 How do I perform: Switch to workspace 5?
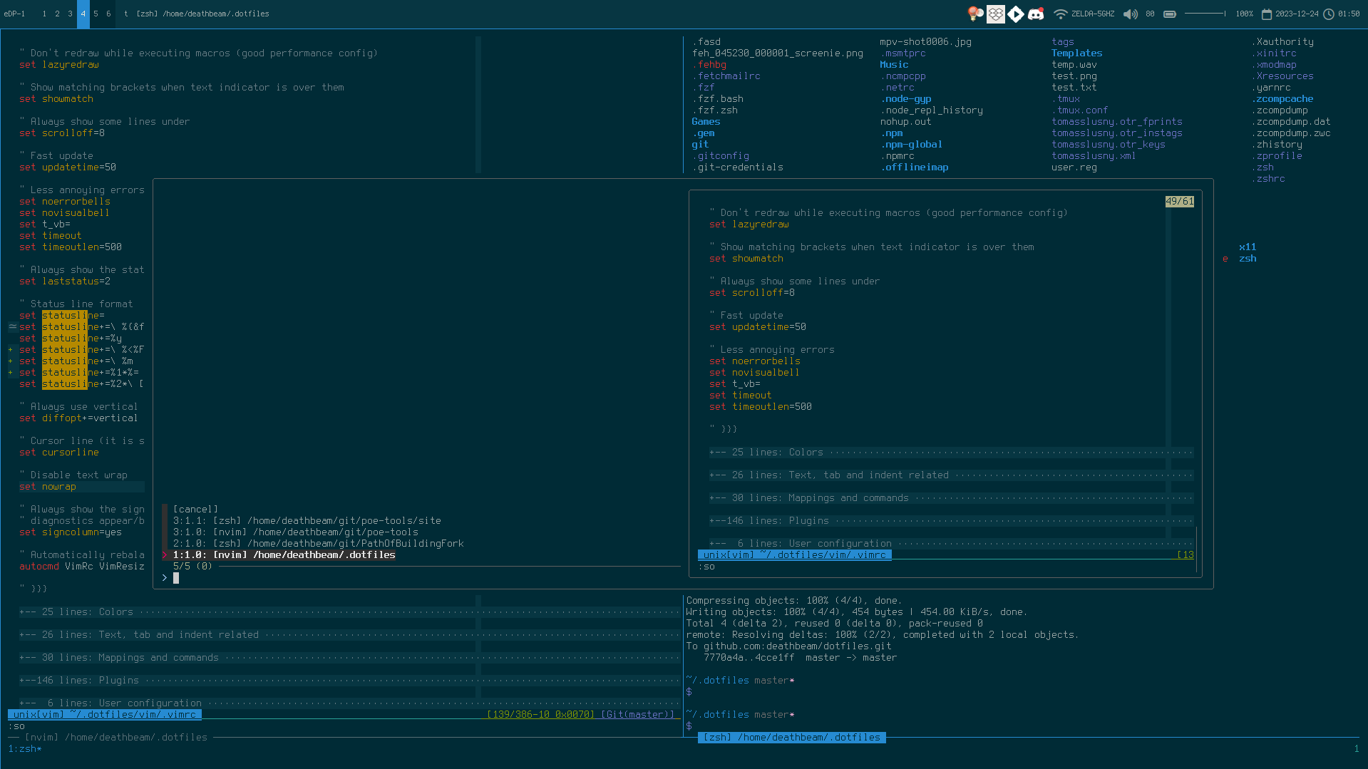[96, 14]
